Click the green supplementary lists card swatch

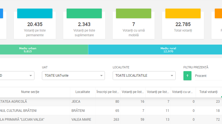pos(84,14)
